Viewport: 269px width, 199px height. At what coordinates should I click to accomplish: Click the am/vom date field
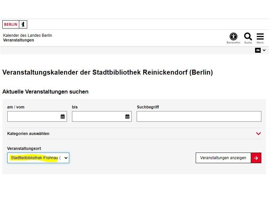[x=33, y=116]
